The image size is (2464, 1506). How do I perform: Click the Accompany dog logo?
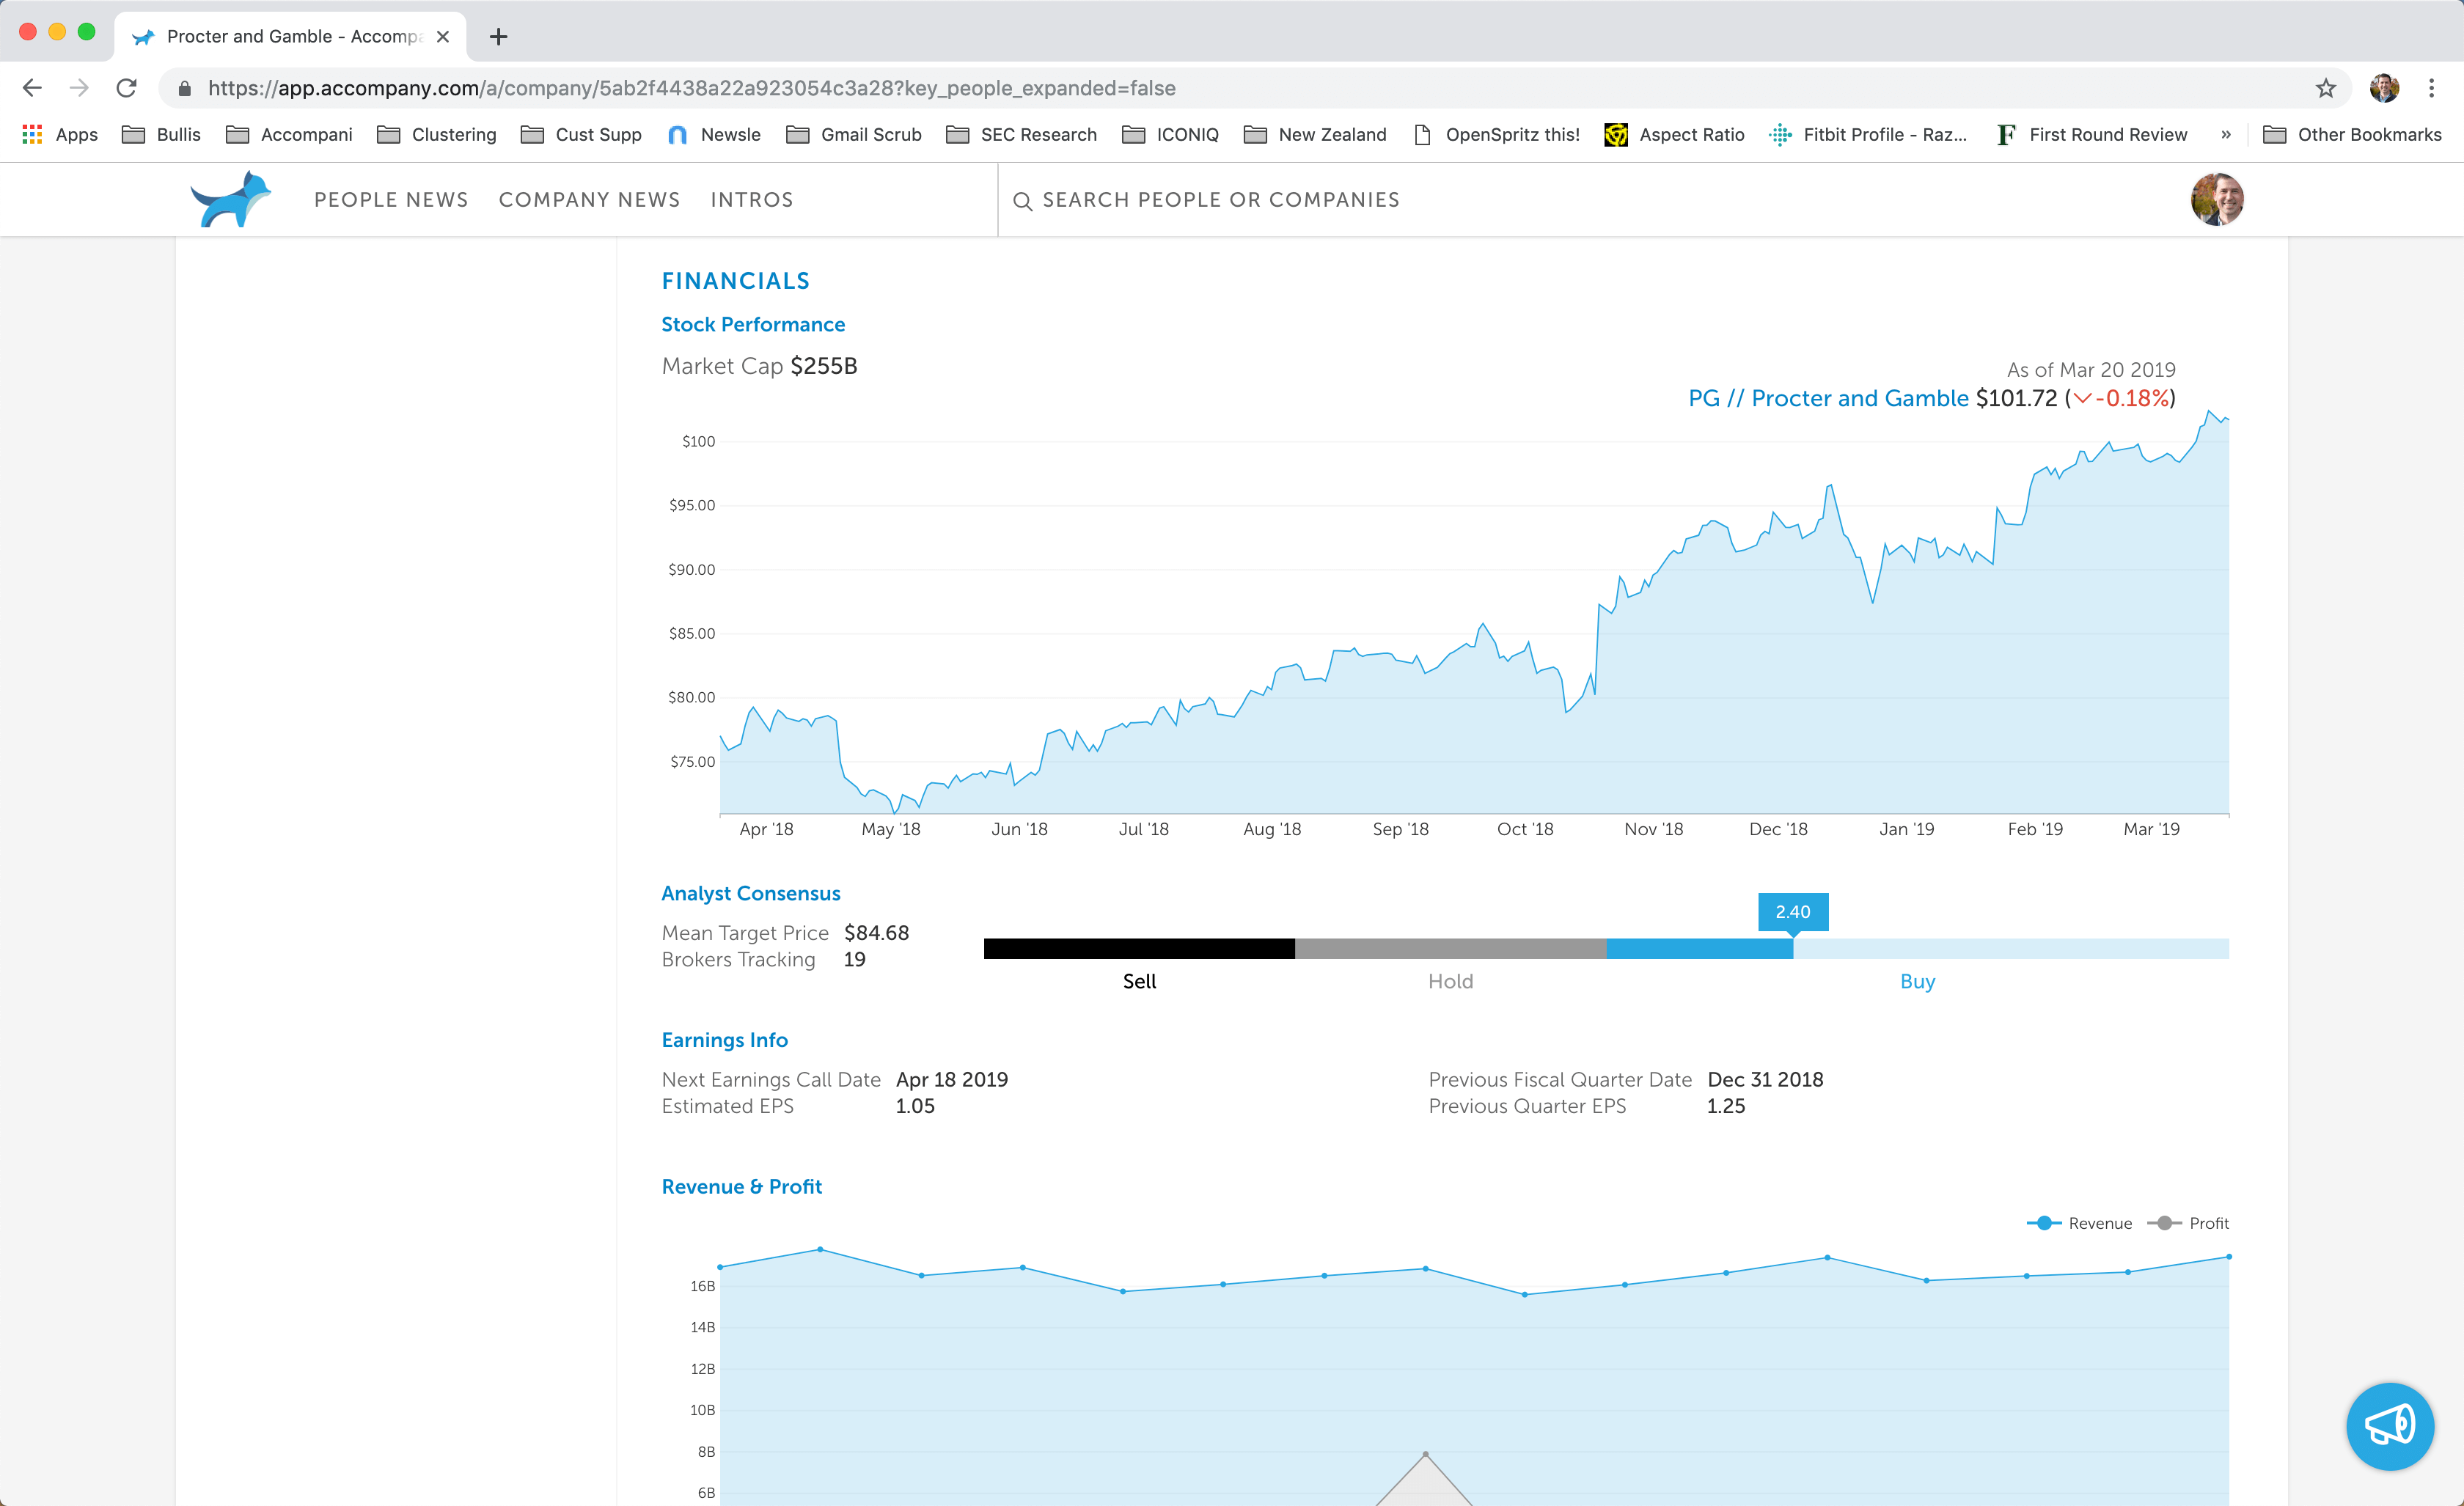coord(230,199)
